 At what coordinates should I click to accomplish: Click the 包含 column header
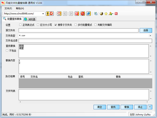tap(72, 77)
